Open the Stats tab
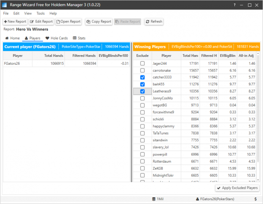 pyautogui.click(x=79, y=38)
